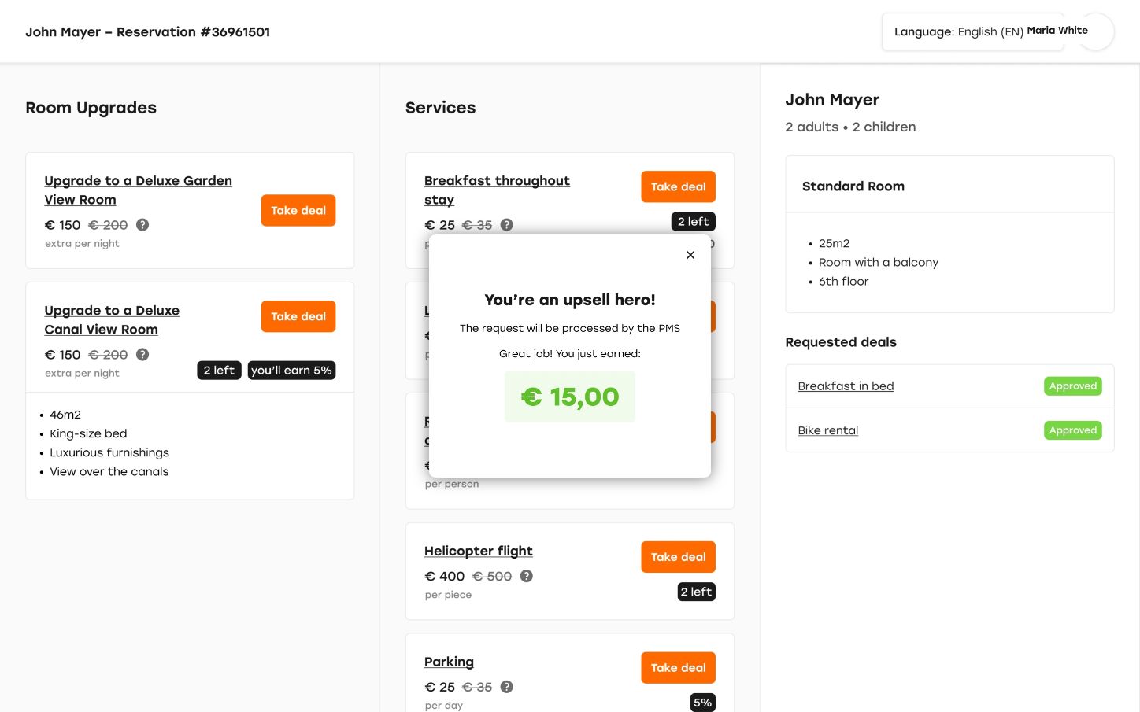The width and height of the screenshot is (1140, 712).
Task: Take the Helicopter flight deal
Action: click(x=678, y=557)
